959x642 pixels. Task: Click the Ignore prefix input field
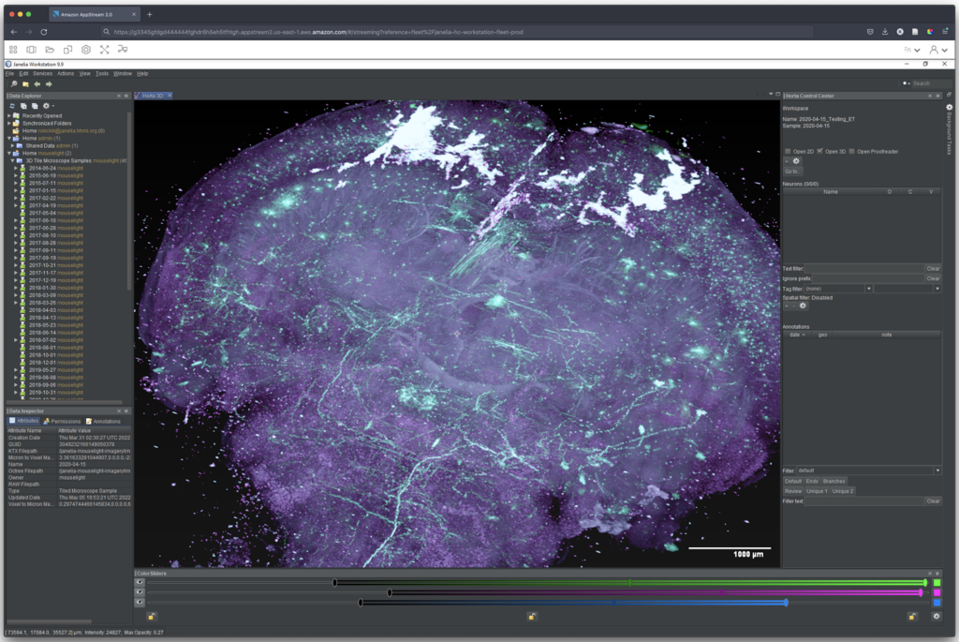(868, 278)
